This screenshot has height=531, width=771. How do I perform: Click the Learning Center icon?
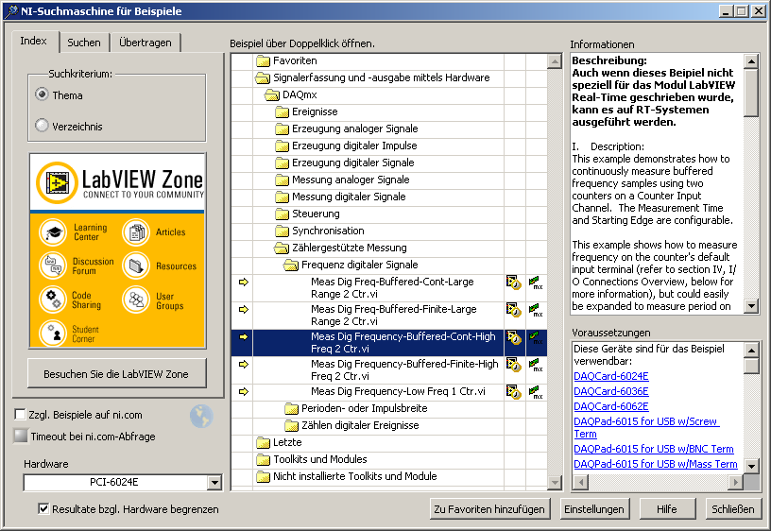click(x=53, y=232)
